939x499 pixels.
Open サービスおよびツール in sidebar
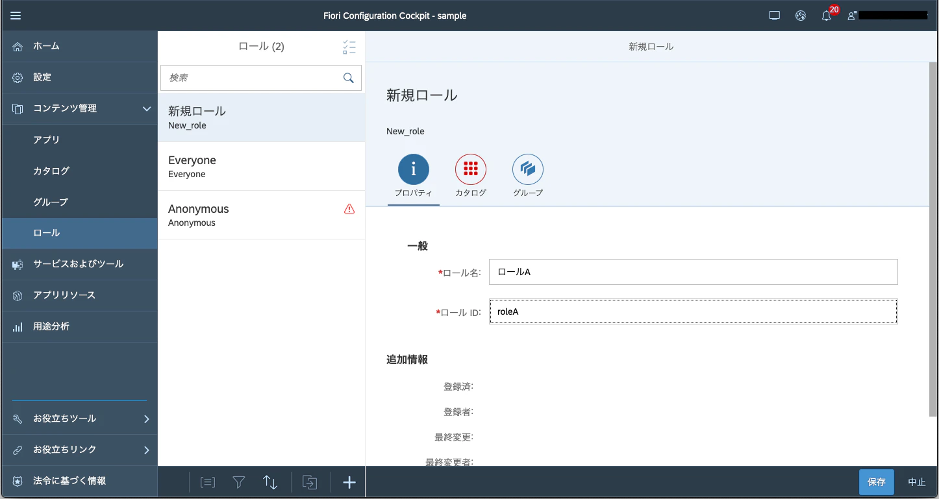point(79,264)
